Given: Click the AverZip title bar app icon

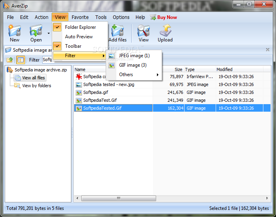Looking at the screenshot, I should [x=6, y=6].
